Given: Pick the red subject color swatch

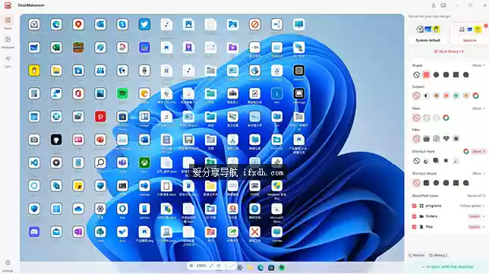Looking at the screenshot, I should coord(446,96).
